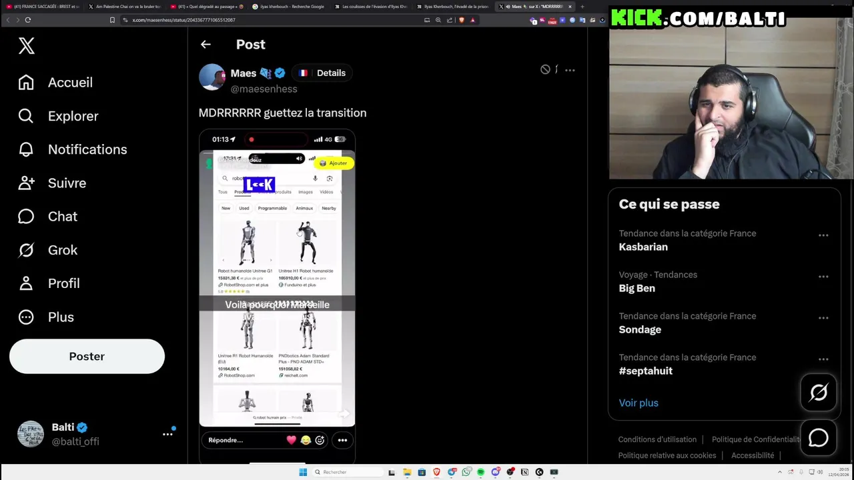The height and width of the screenshot is (480, 854).
Task: Switch to Am Palestine Chai tab
Action: 124,7
